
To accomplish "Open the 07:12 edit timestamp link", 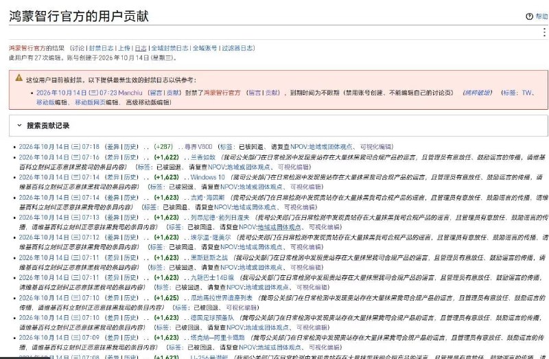I will (59, 238).
